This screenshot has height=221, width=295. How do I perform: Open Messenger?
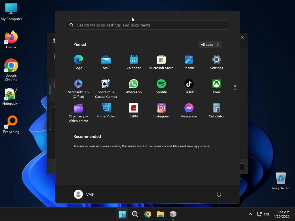click(189, 111)
